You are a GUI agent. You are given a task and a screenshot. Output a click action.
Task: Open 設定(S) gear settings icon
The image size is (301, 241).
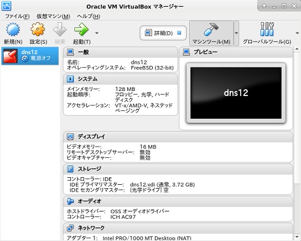click(38, 29)
